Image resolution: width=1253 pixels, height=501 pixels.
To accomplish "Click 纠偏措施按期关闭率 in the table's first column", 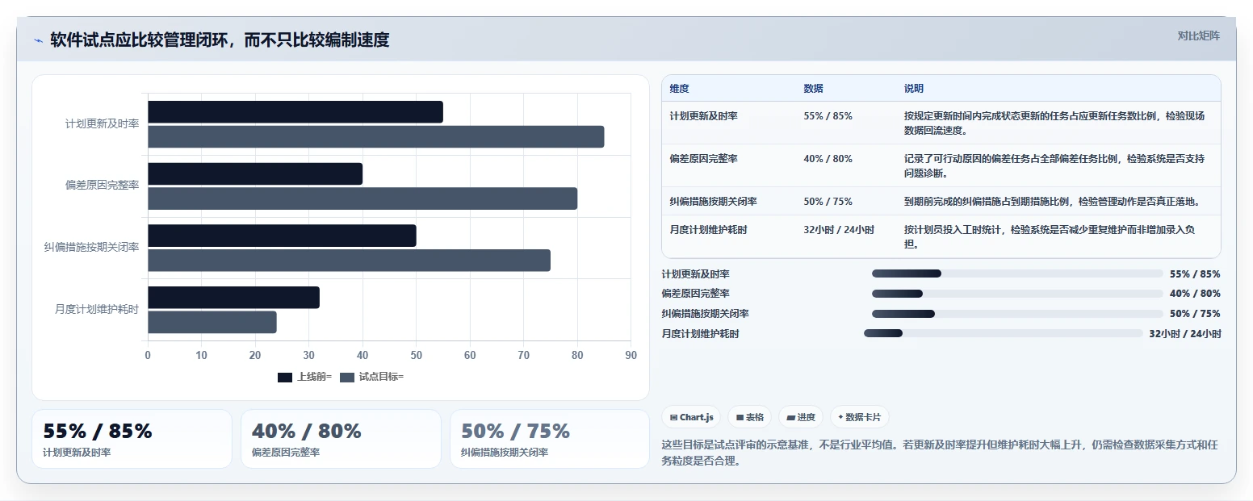I will pyautogui.click(x=713, y=202).
